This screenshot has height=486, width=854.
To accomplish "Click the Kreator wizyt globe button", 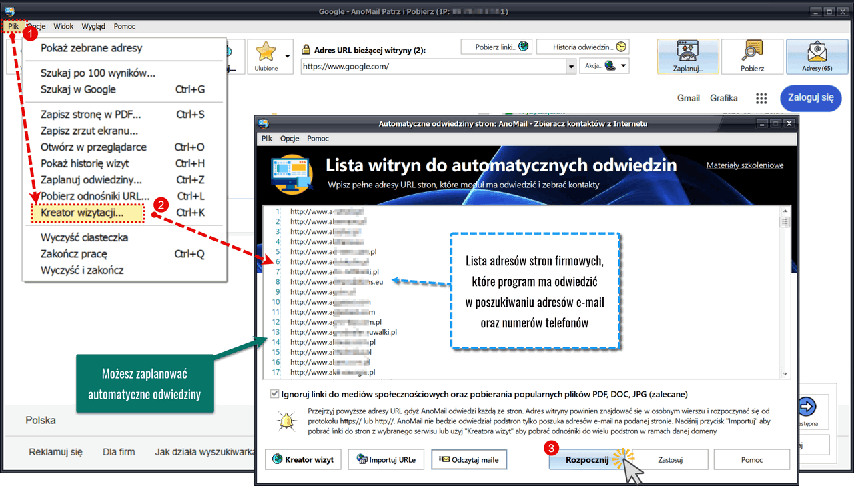I will [304, 459].
